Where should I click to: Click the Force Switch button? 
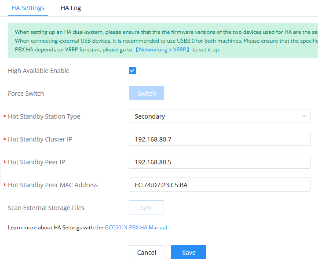146,93
